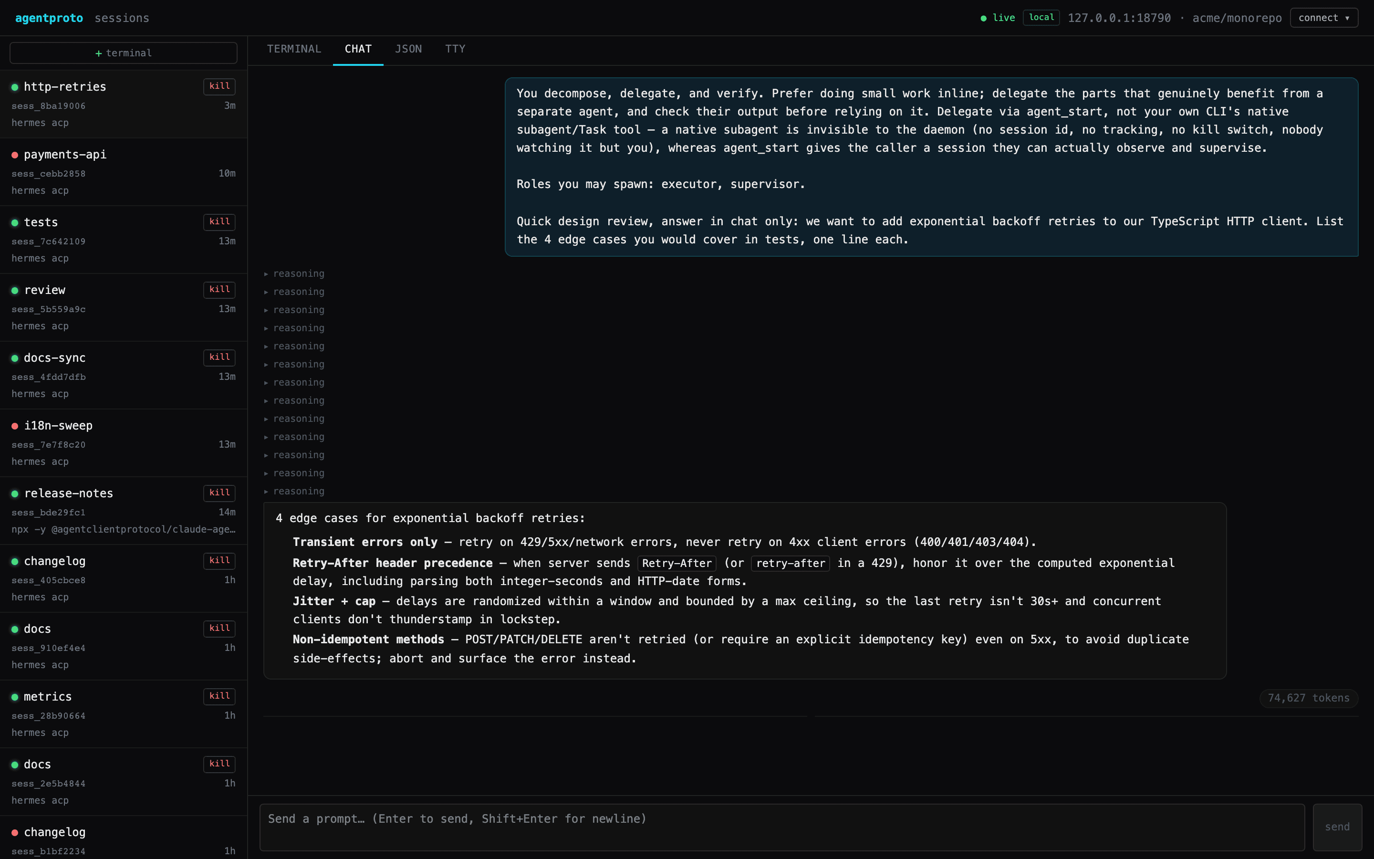Open the http-retries session name
Image resolution: width=1374 pixels, height=859 pixels.
click(x=65, y=87)
